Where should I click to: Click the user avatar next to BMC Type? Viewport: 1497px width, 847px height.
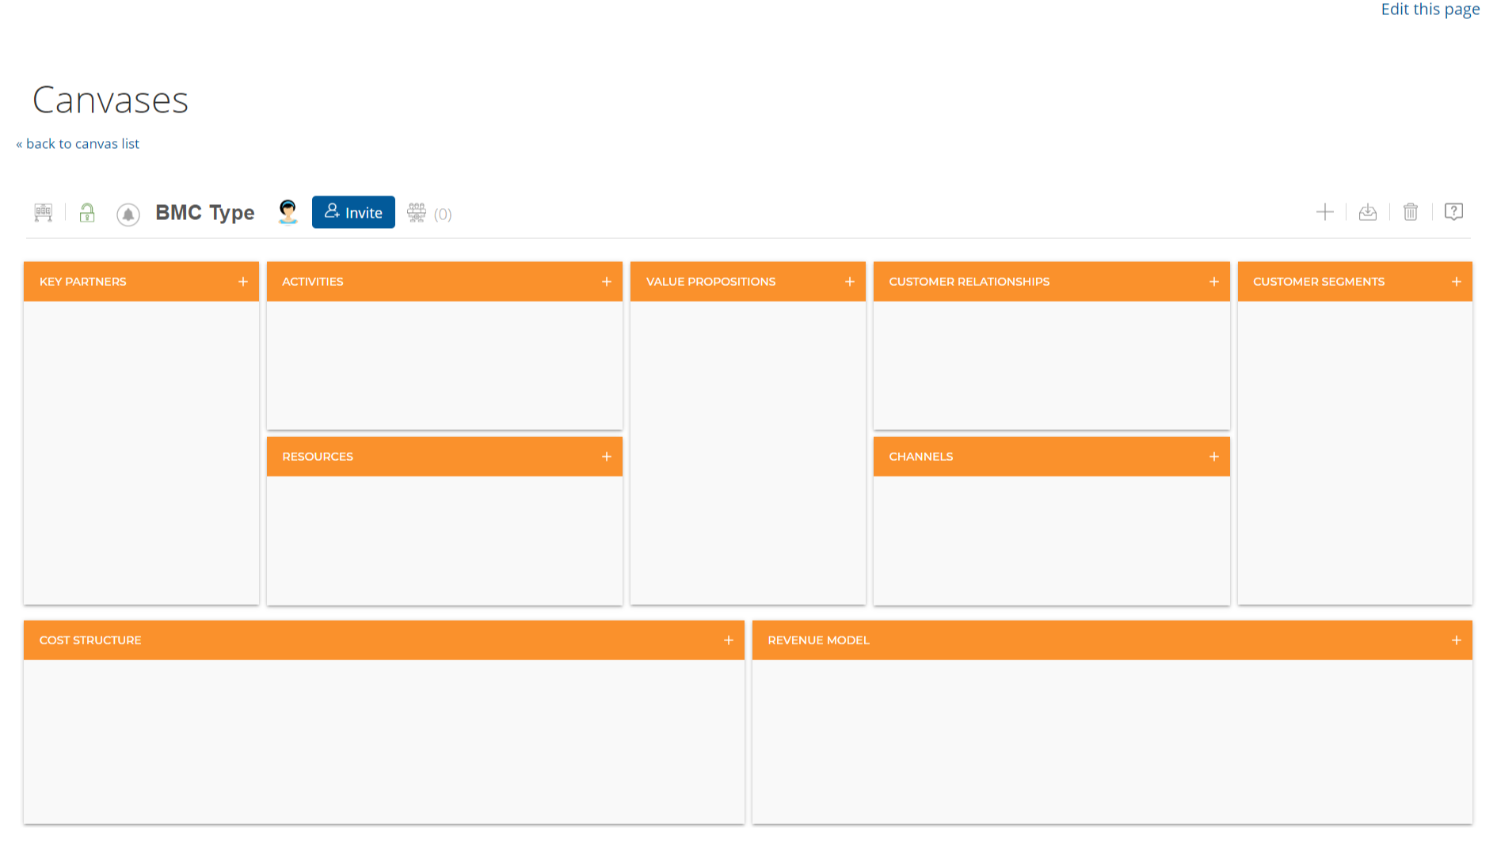click(x=288, y=211)
